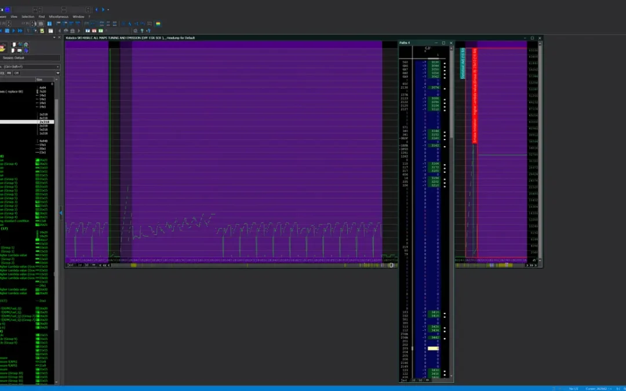
Task: Click the blue play arrow toolbar icon
Action: (x=13, y=31)
